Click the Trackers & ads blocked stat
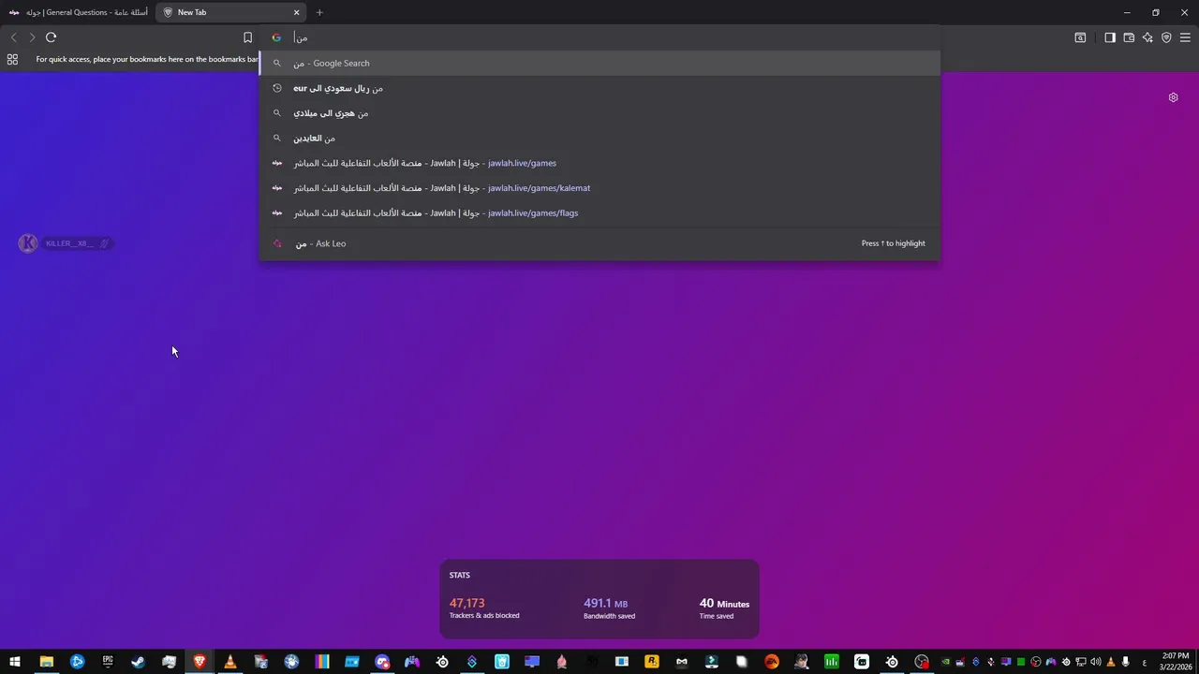Screen dimensions: 1199x674 [484, 608]
